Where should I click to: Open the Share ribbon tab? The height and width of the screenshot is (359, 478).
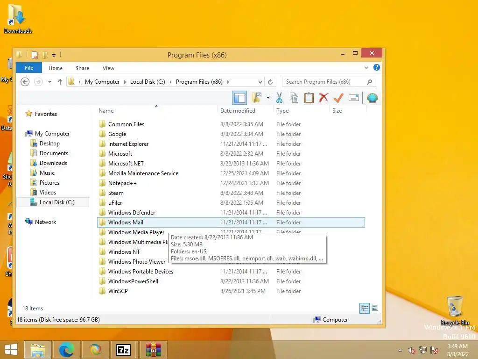(82, 68)
